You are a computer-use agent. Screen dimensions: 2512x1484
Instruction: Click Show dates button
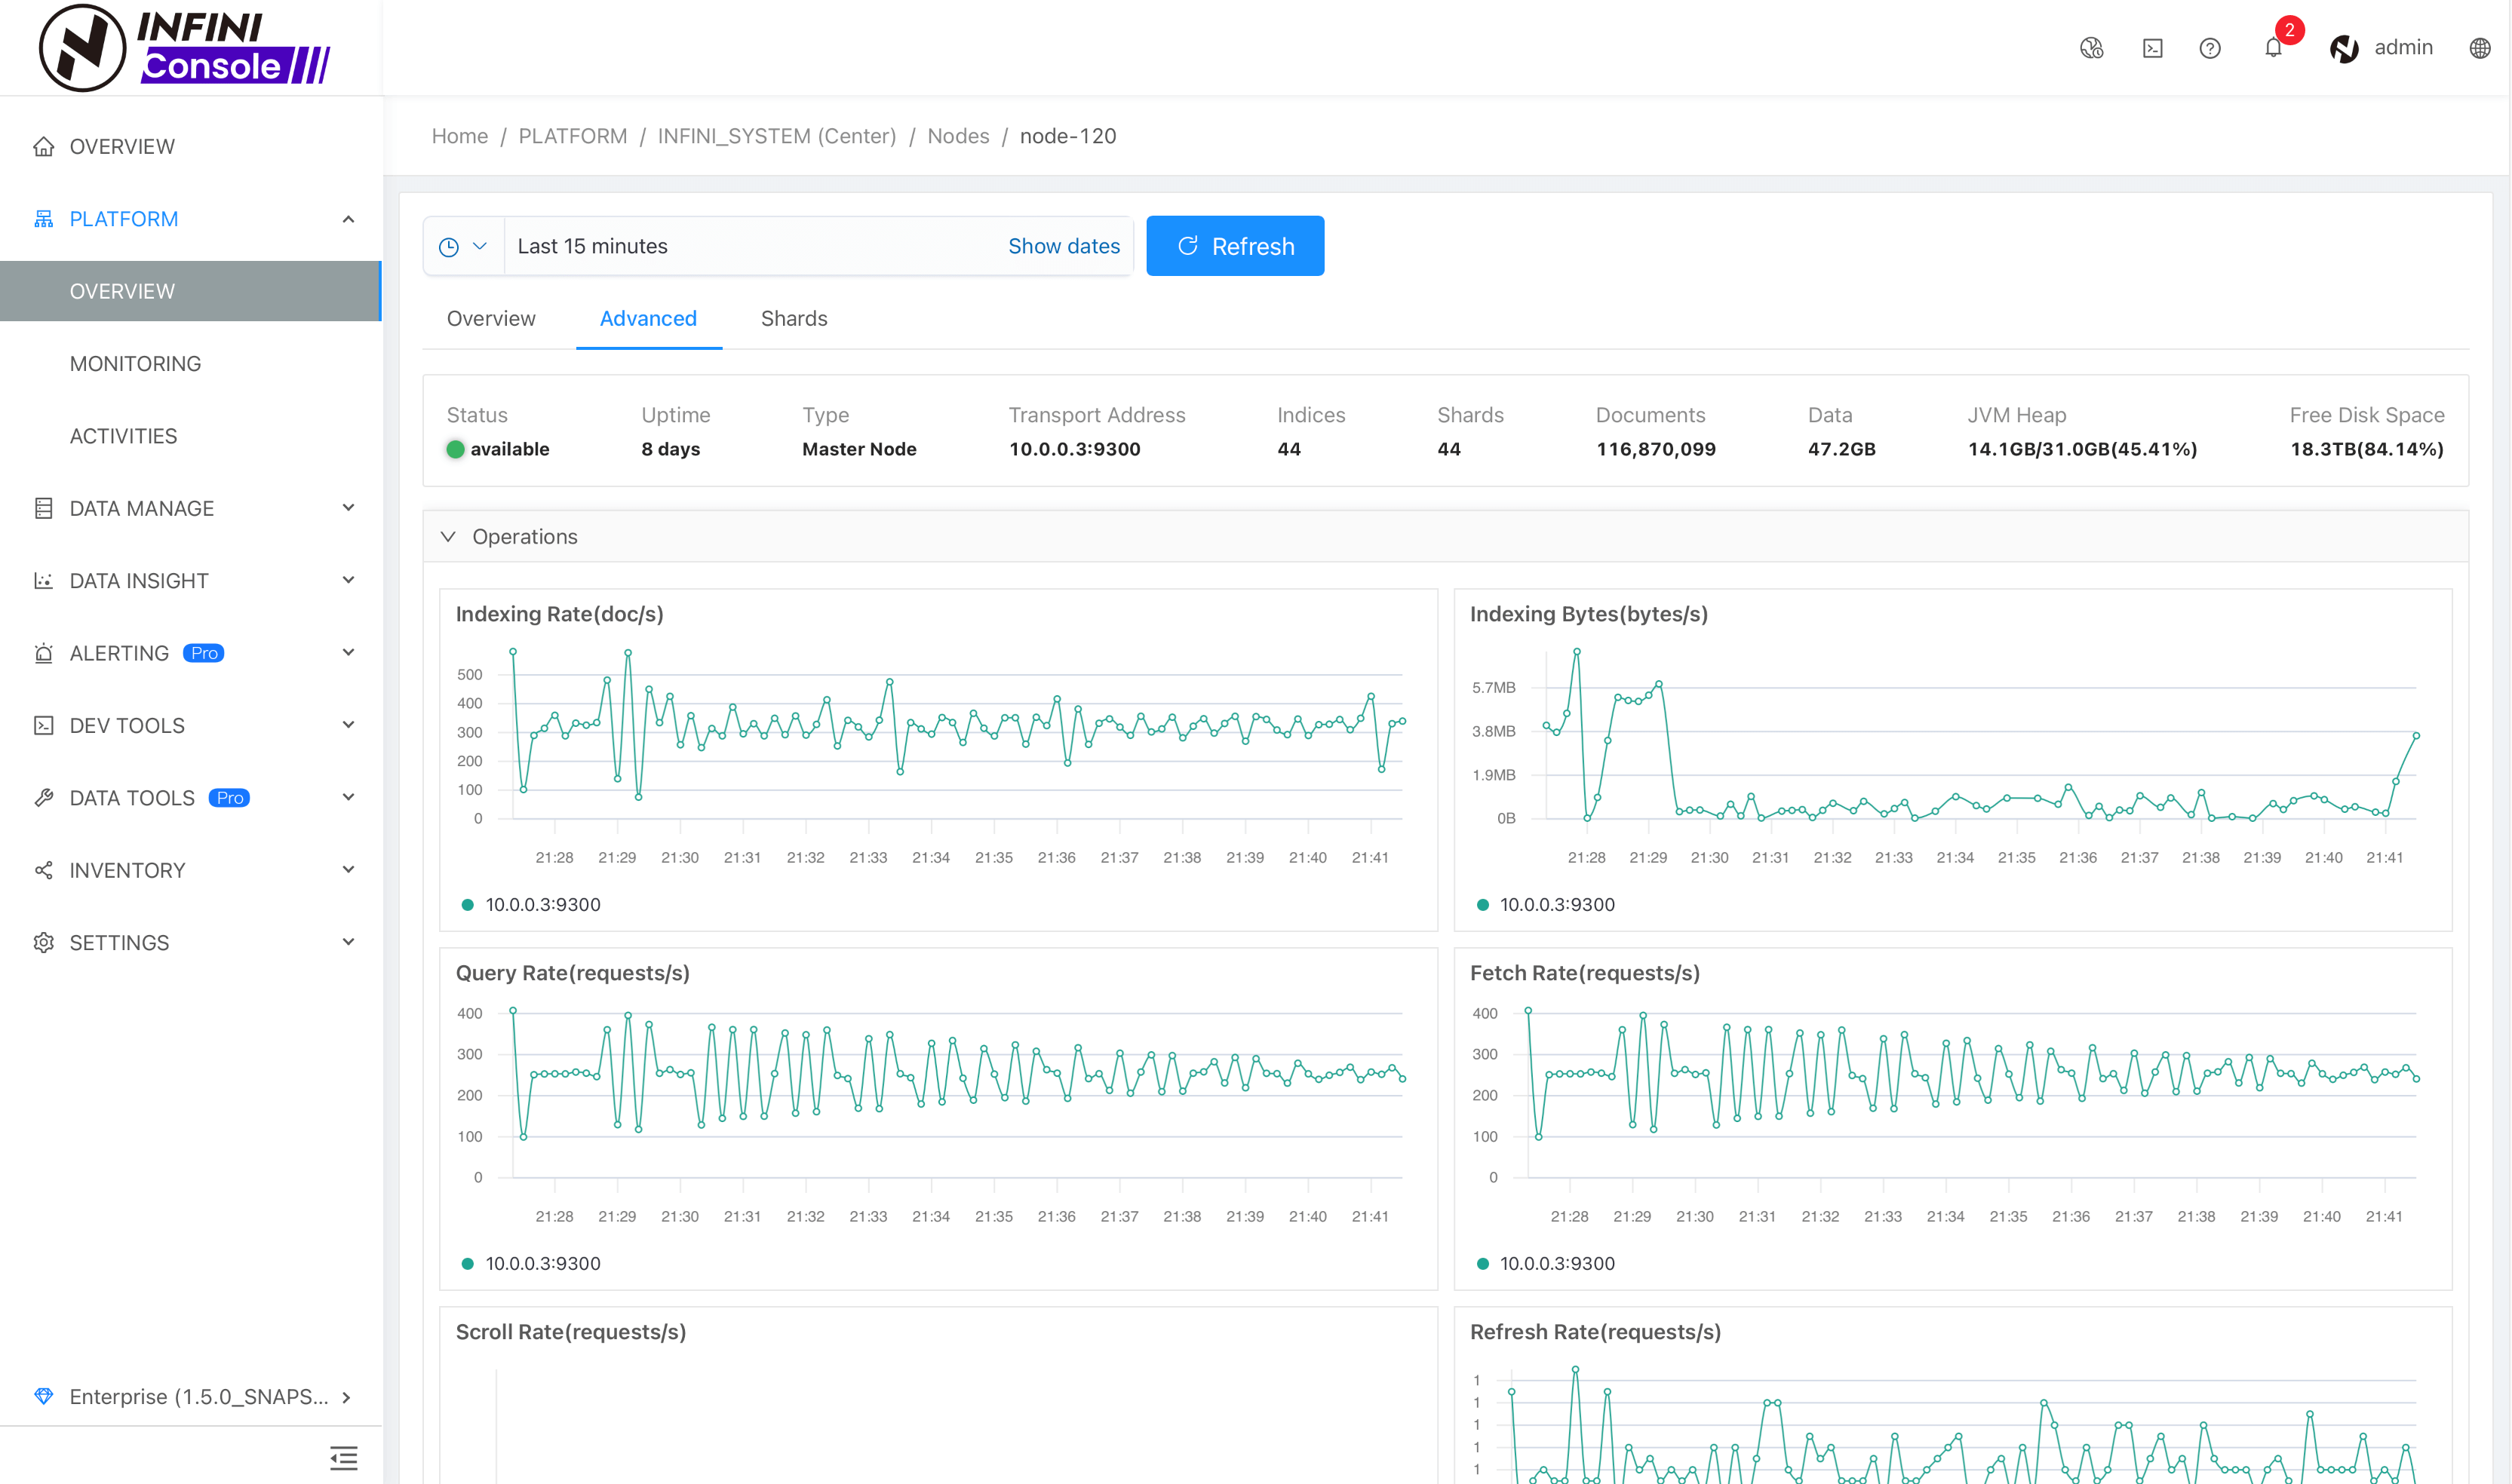(x=1061, y=246)
